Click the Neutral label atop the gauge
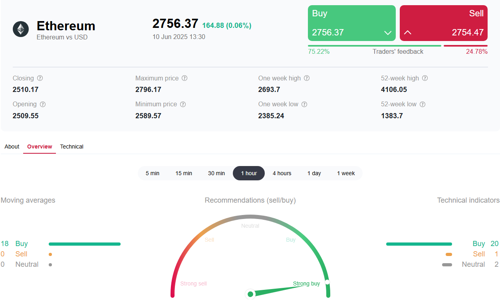Viewport: 500px width, 301px height. click(250, 226)
